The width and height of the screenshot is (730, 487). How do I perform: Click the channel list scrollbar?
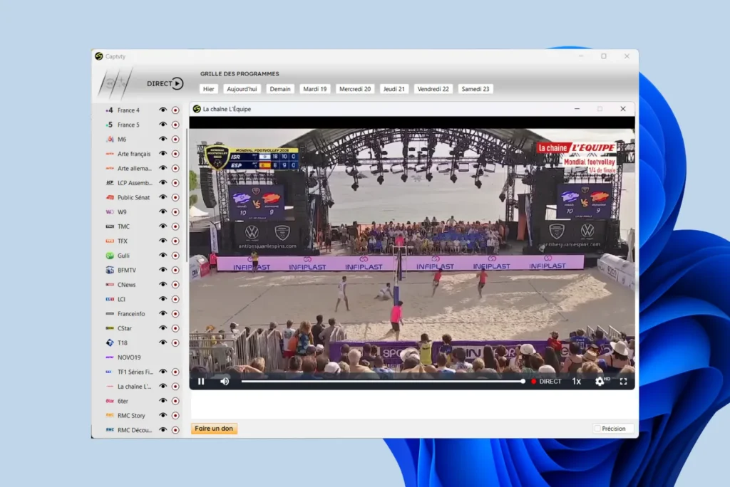(x=187, y=195)
